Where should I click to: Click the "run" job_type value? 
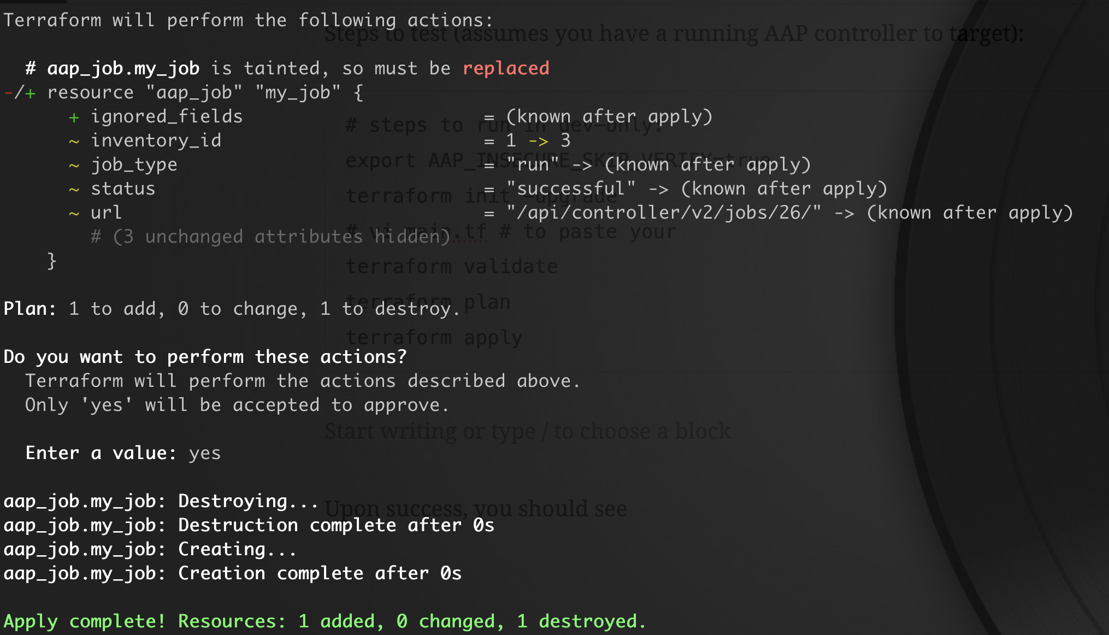point(533,164)
